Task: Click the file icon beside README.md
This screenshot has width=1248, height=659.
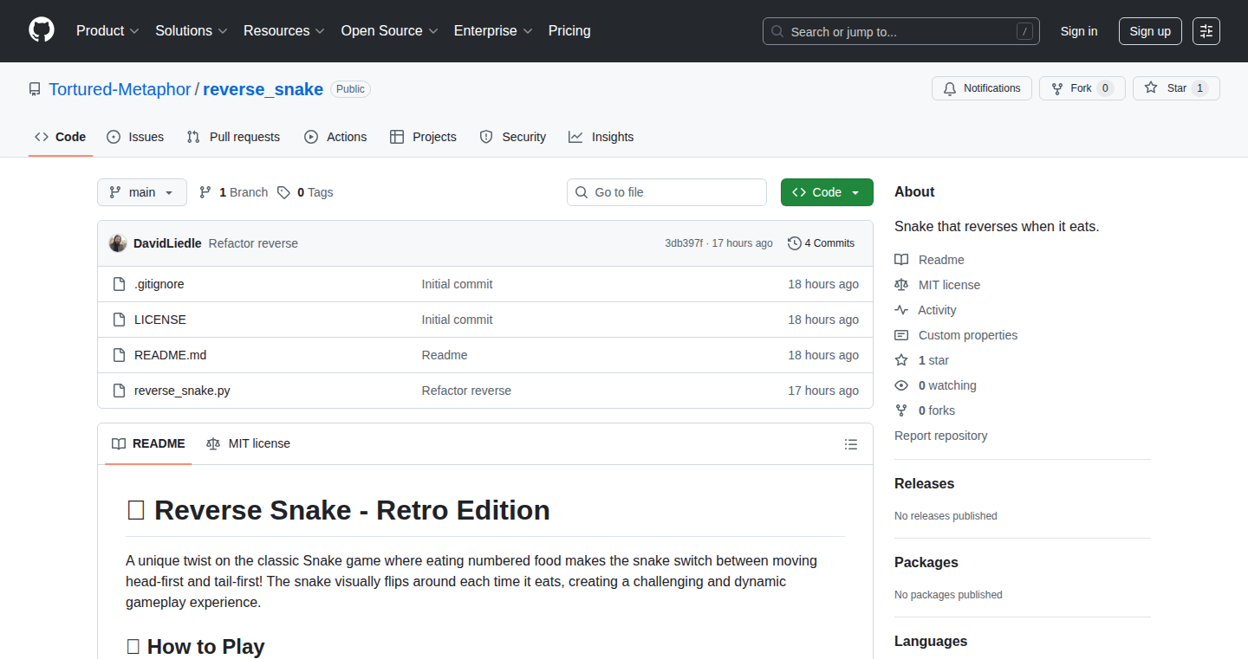Action: (120, 355)
